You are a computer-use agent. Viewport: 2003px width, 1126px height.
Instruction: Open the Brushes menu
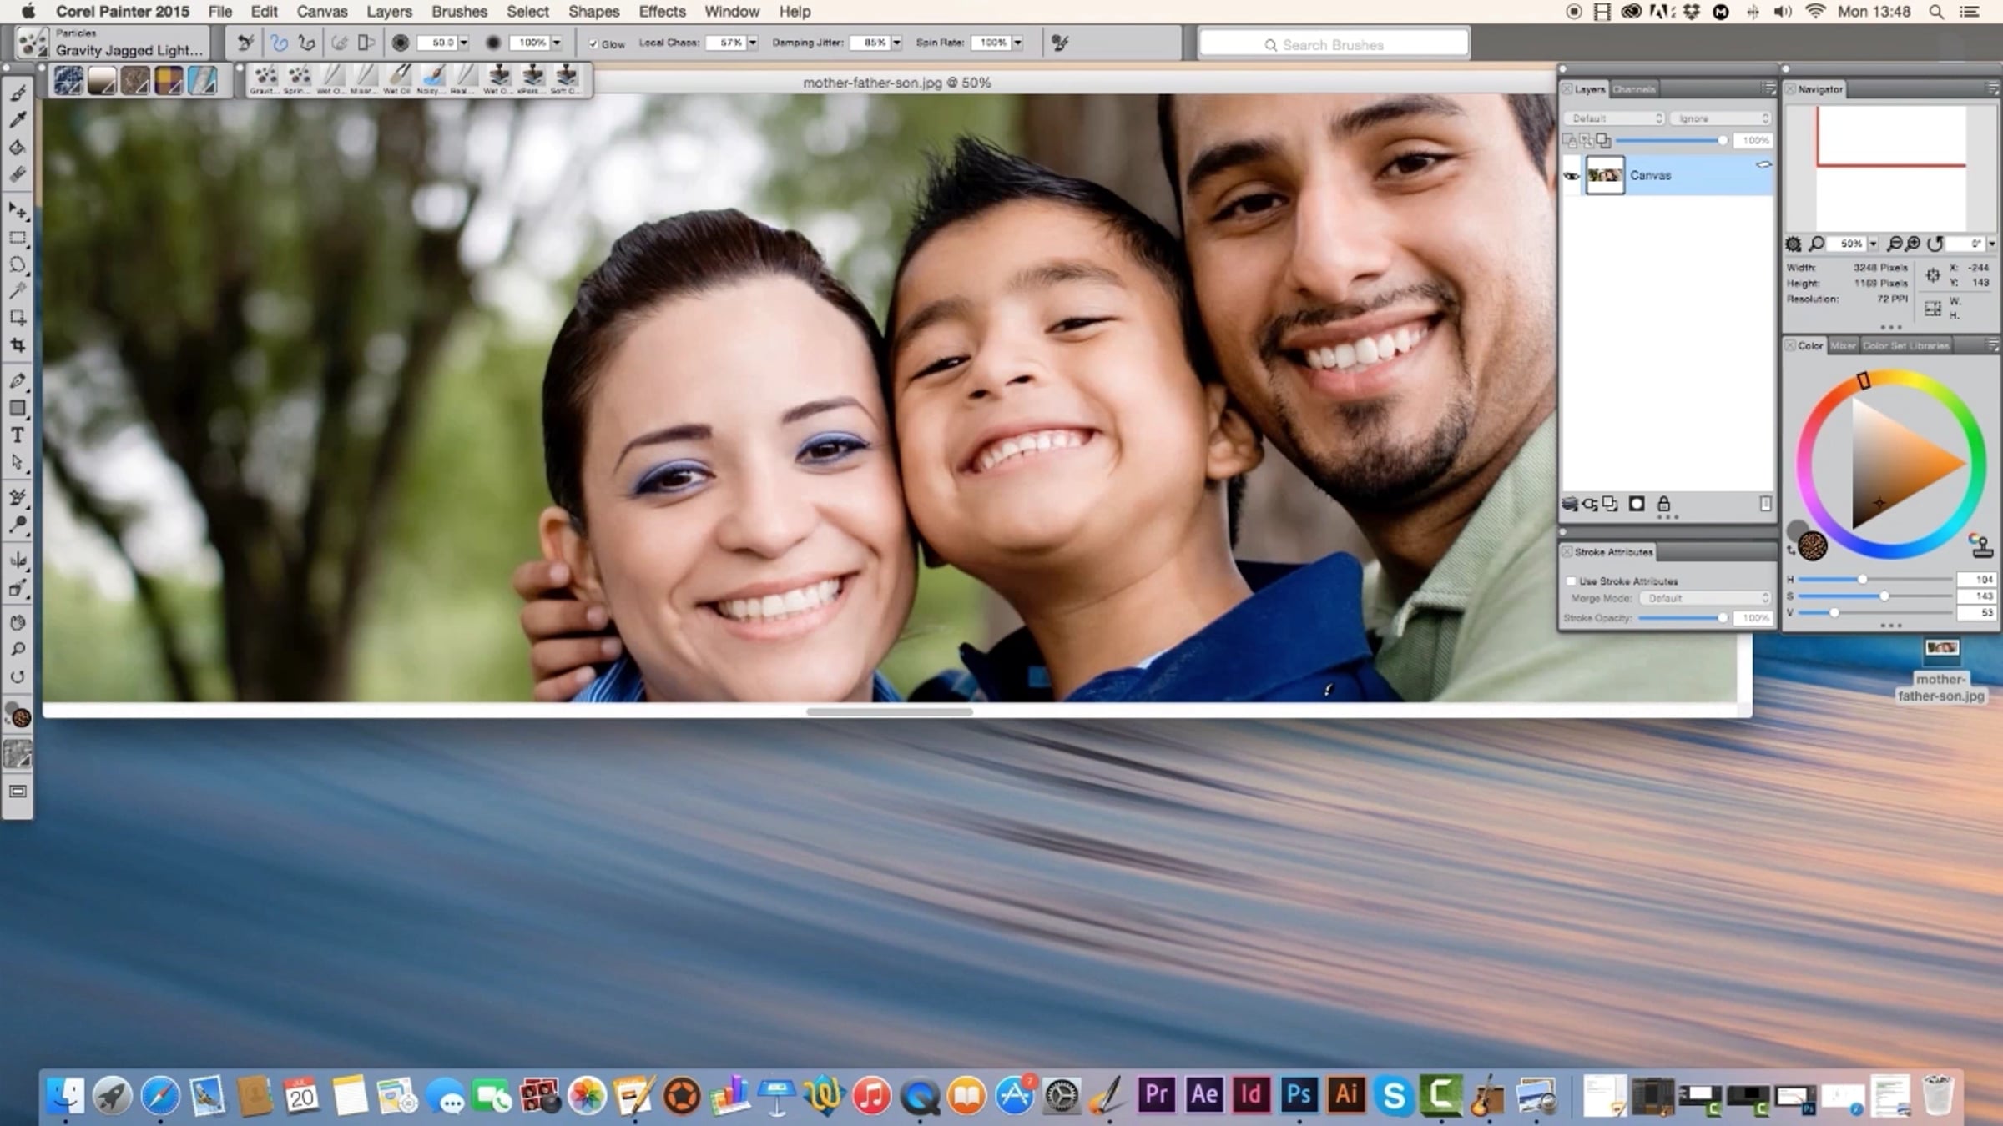click(459, 12)
